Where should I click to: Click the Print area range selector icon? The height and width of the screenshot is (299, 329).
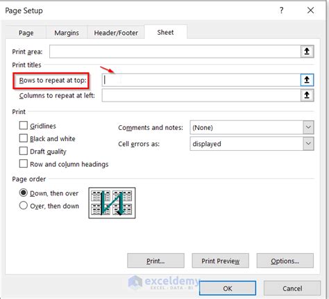pos(307,51)
